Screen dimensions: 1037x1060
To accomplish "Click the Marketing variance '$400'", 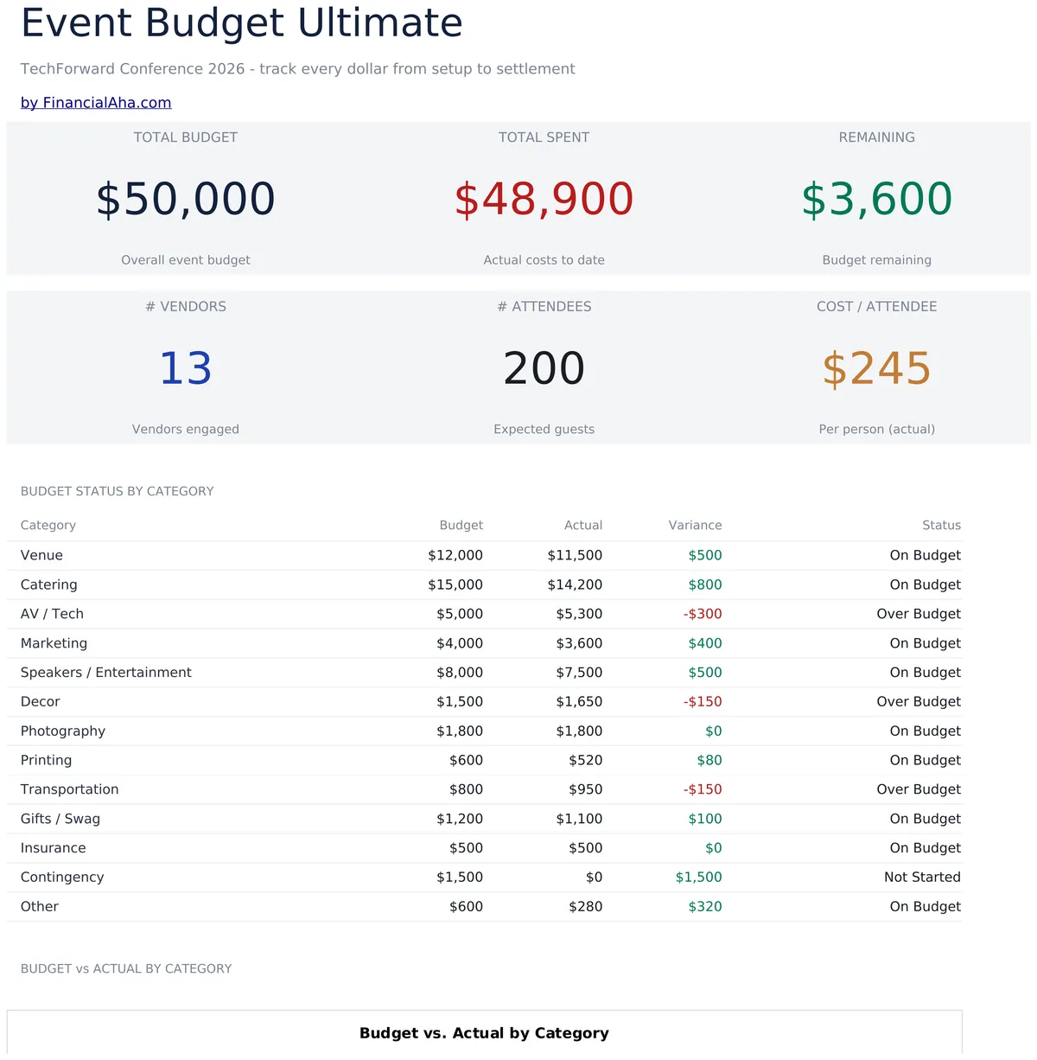I will (705, 643).
